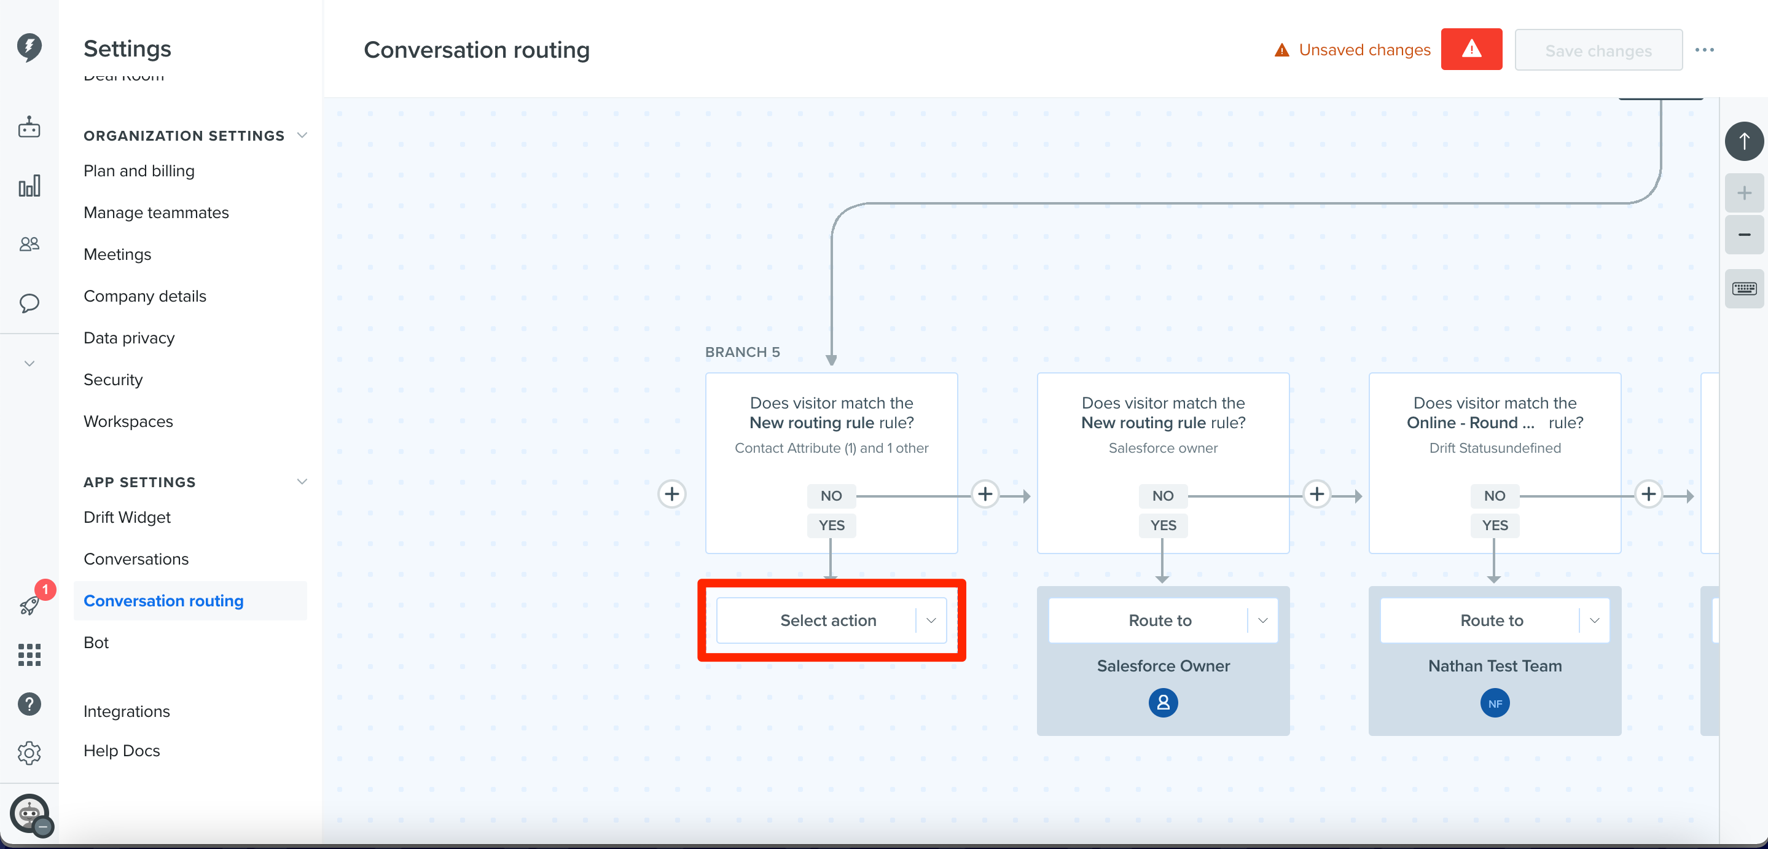Open the reports bar chart icon
1768x849 pixels.
29,186
